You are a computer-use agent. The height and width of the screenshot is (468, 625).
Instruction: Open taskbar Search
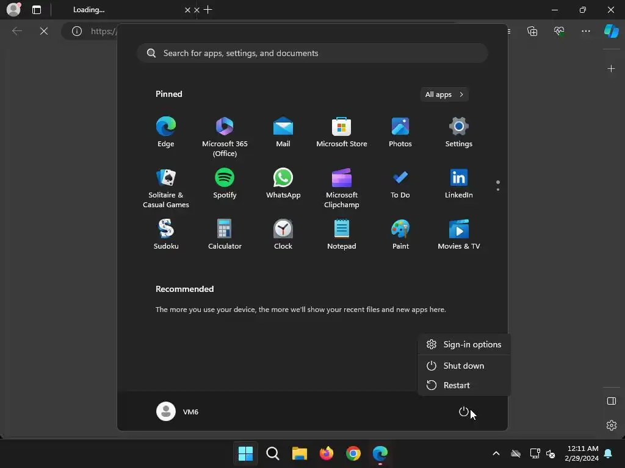[x=273, y=453]
